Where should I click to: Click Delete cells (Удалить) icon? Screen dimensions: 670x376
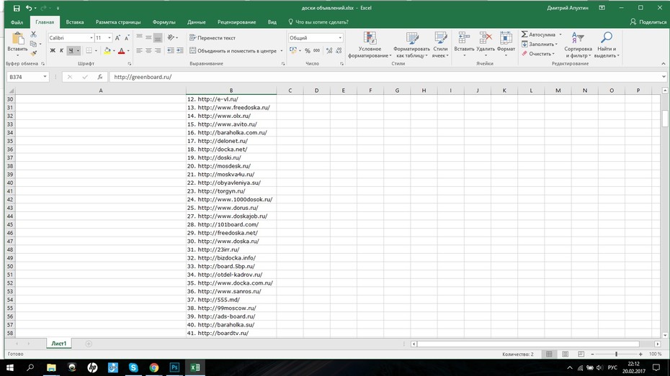coord(486,38)
